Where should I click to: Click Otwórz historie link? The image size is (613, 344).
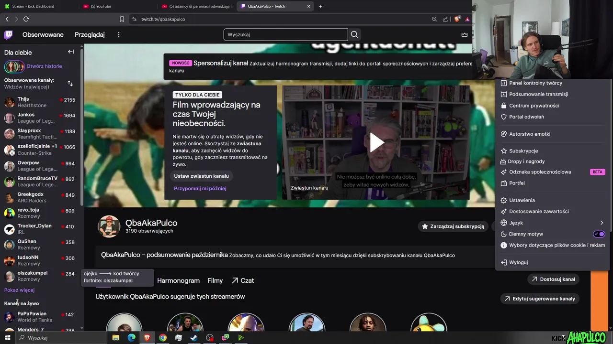pos(44,66)
